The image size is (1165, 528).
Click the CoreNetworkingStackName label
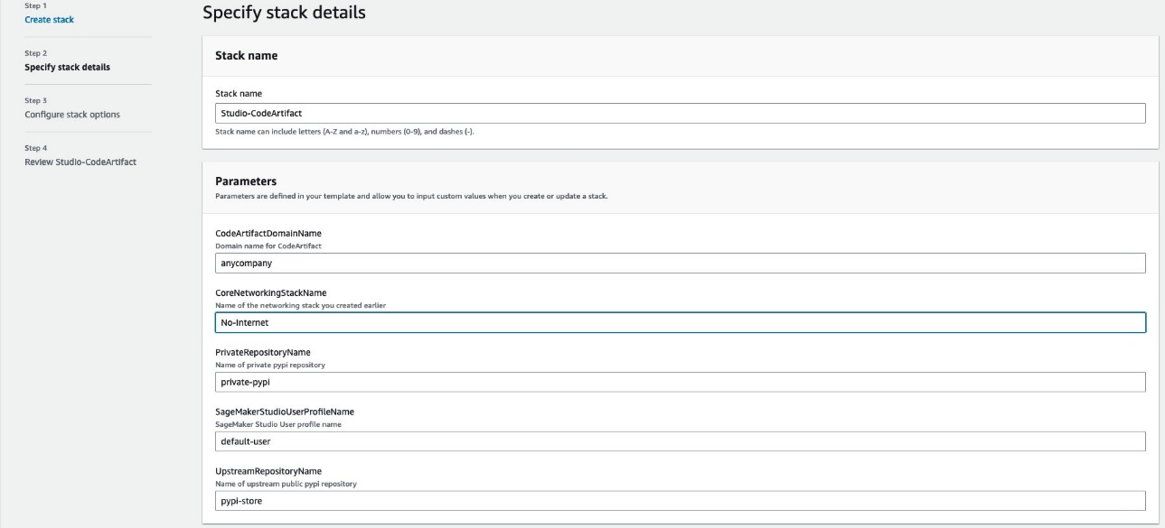click(x=270, y=292)
